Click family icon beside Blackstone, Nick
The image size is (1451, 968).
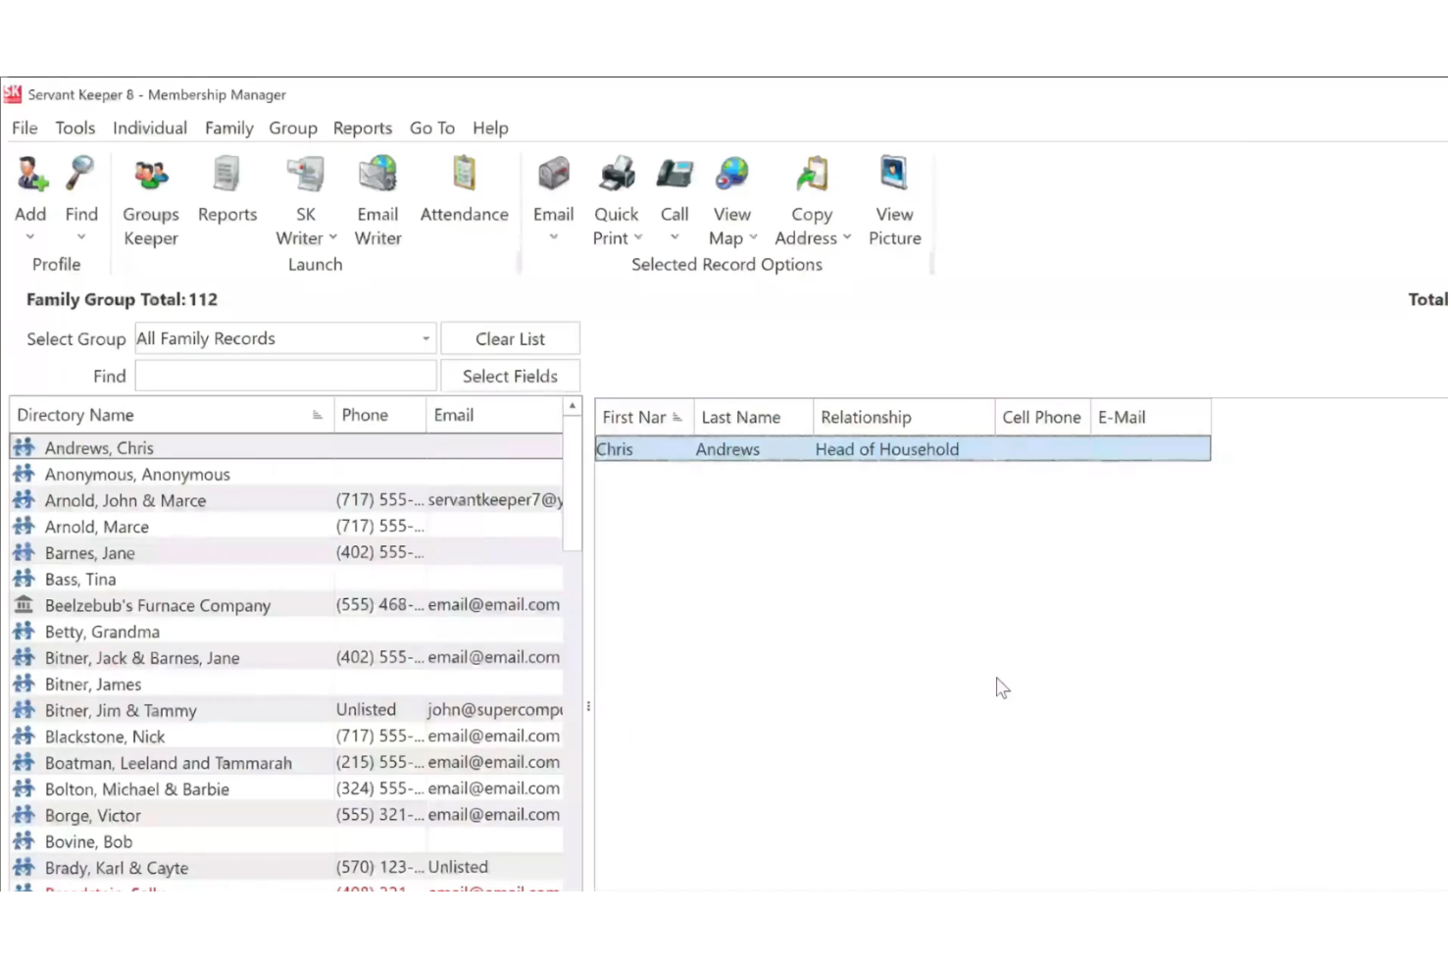24,737
